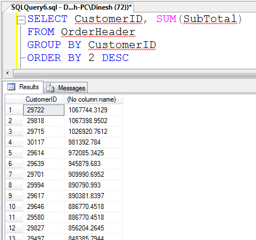
Task: Select the SQLQuery6.sql document tab
Action: 71,7
